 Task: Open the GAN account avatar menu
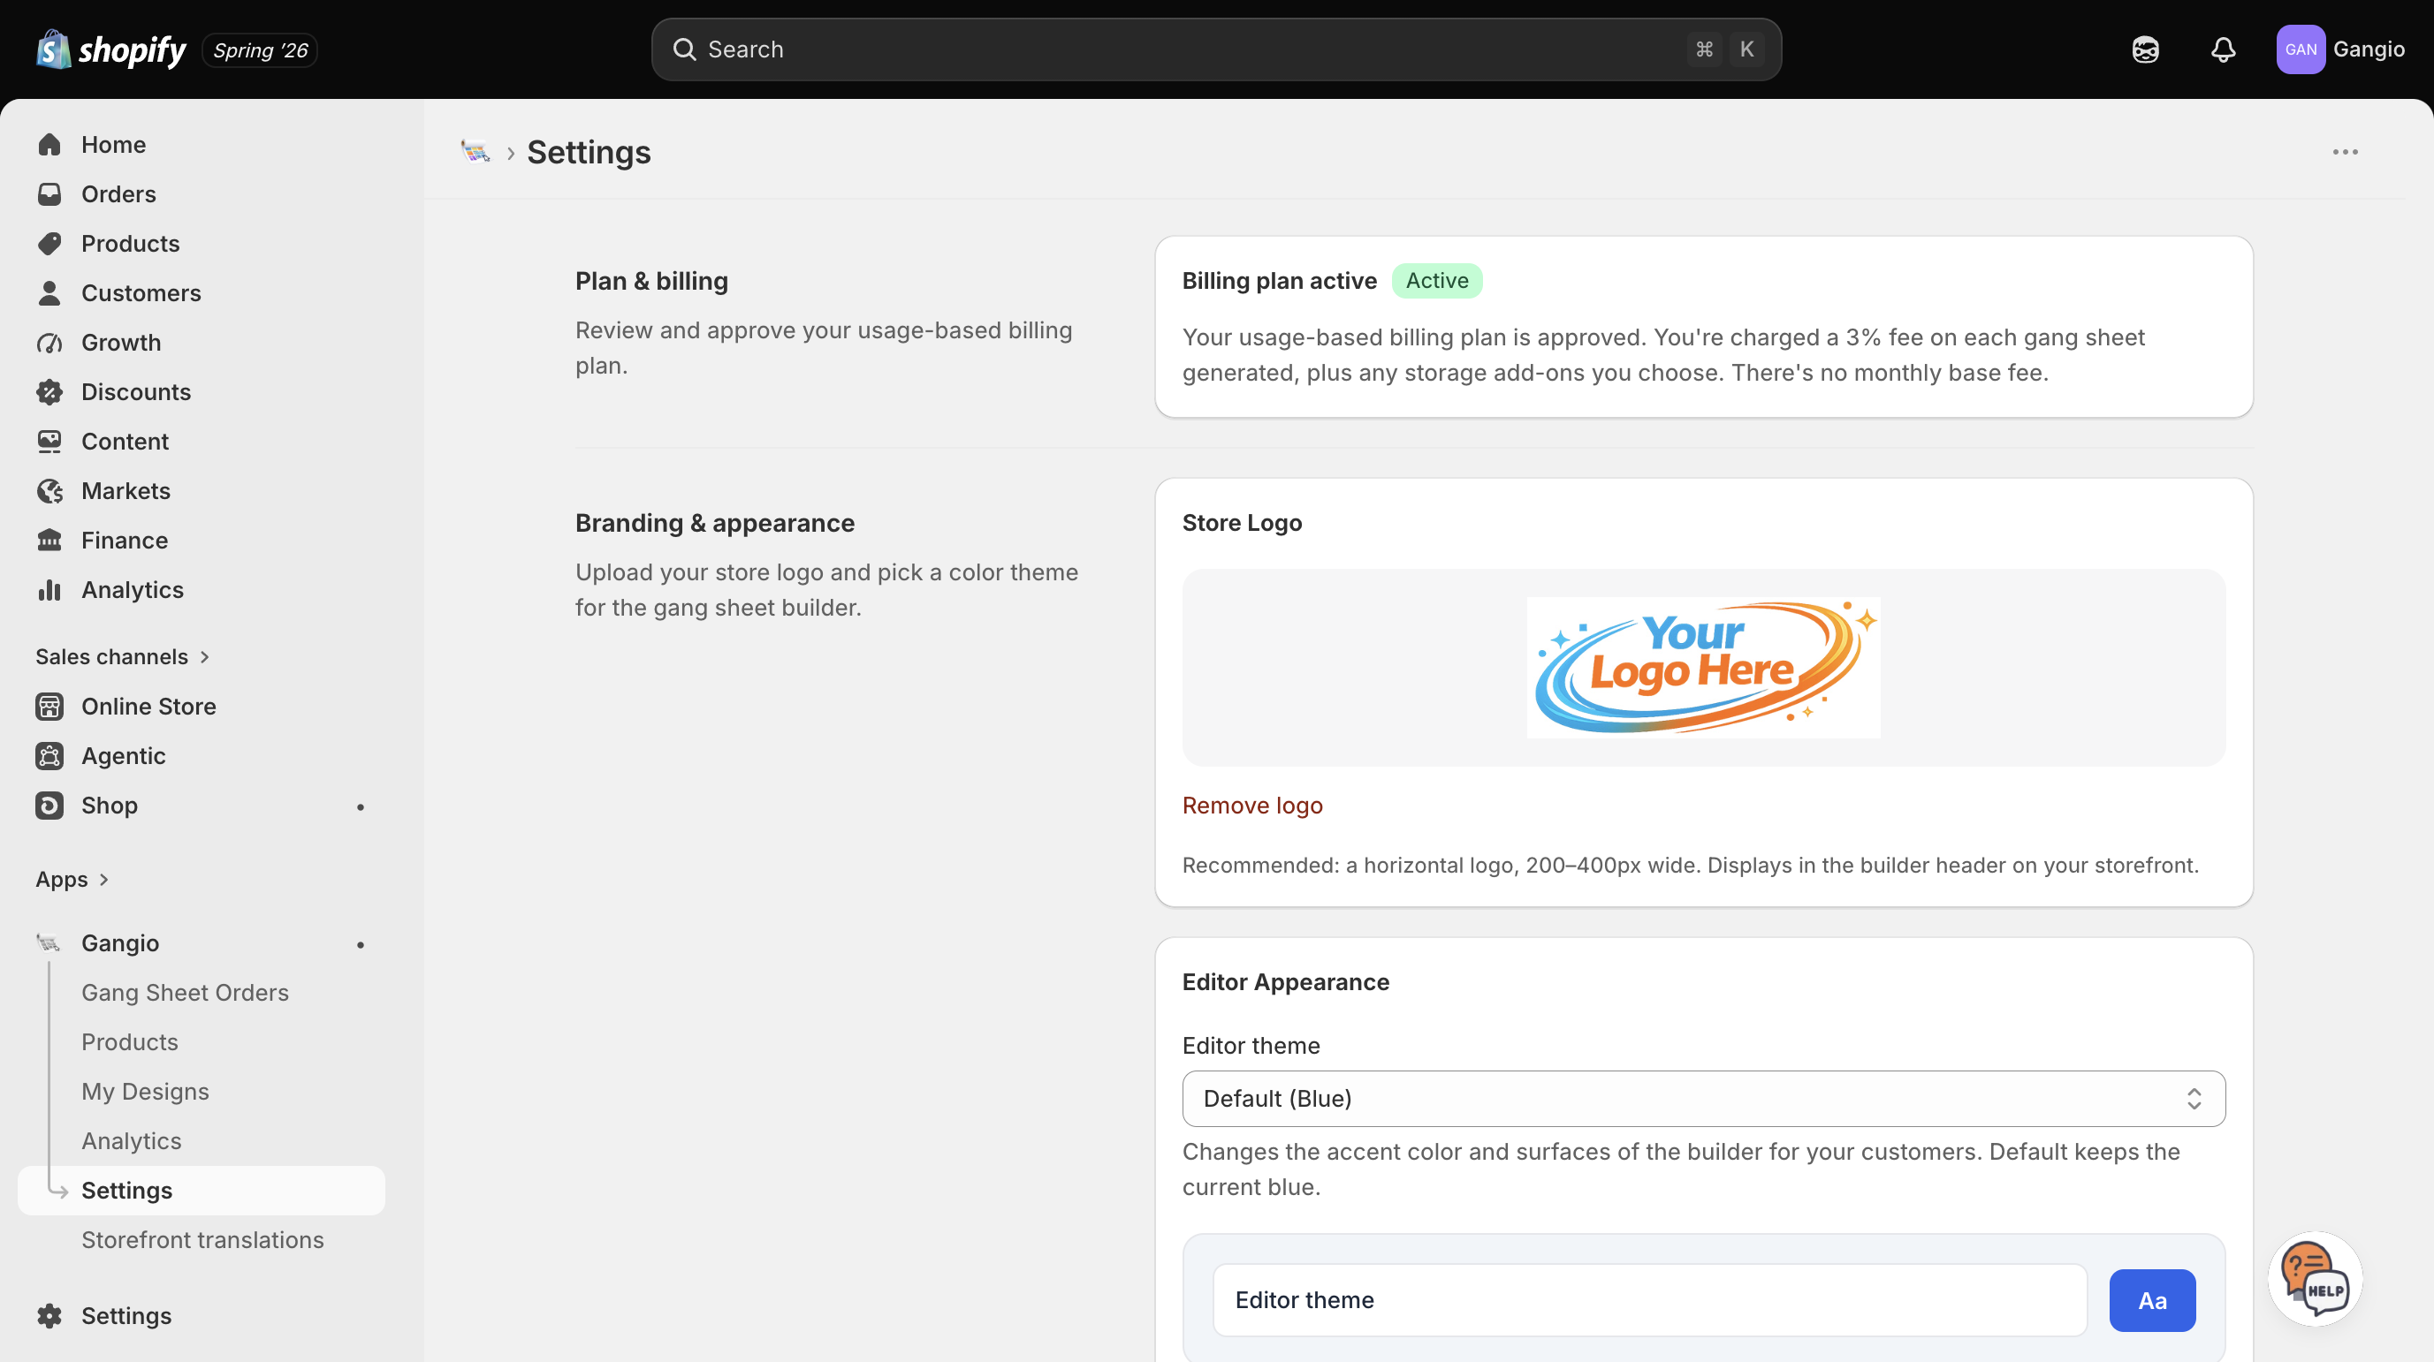pyautogui.click(x=2300, y=49)
